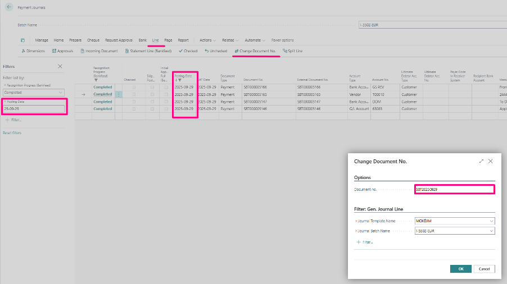Toggle Checked box for SBT000005146 row
Screen dimensions: 507x284
[x=134, y=109]
